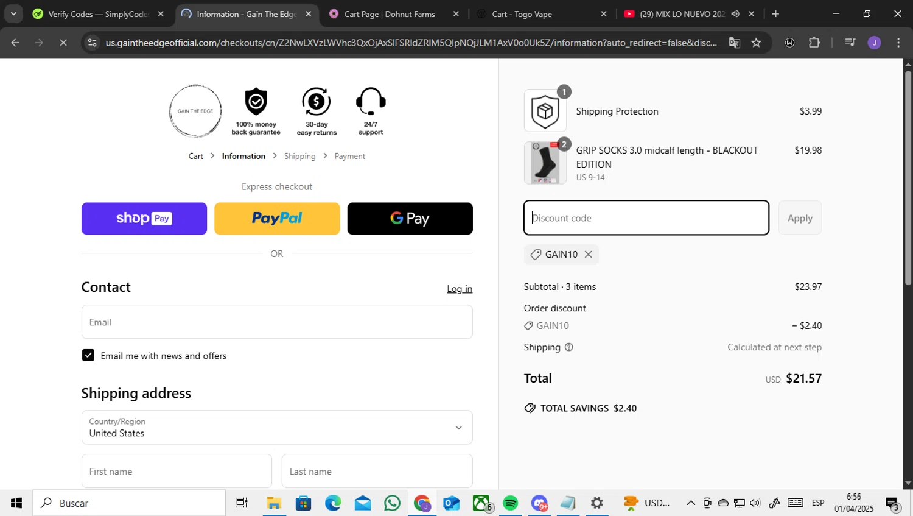
Task: Open the tab search dropdown arrow
Action: [13, 14]
